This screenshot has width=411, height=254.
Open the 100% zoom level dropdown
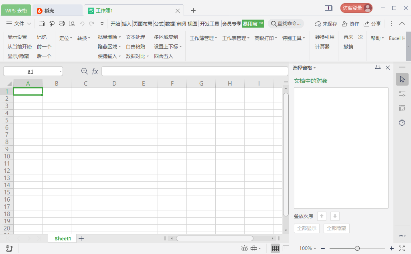[x=308, y=248]
